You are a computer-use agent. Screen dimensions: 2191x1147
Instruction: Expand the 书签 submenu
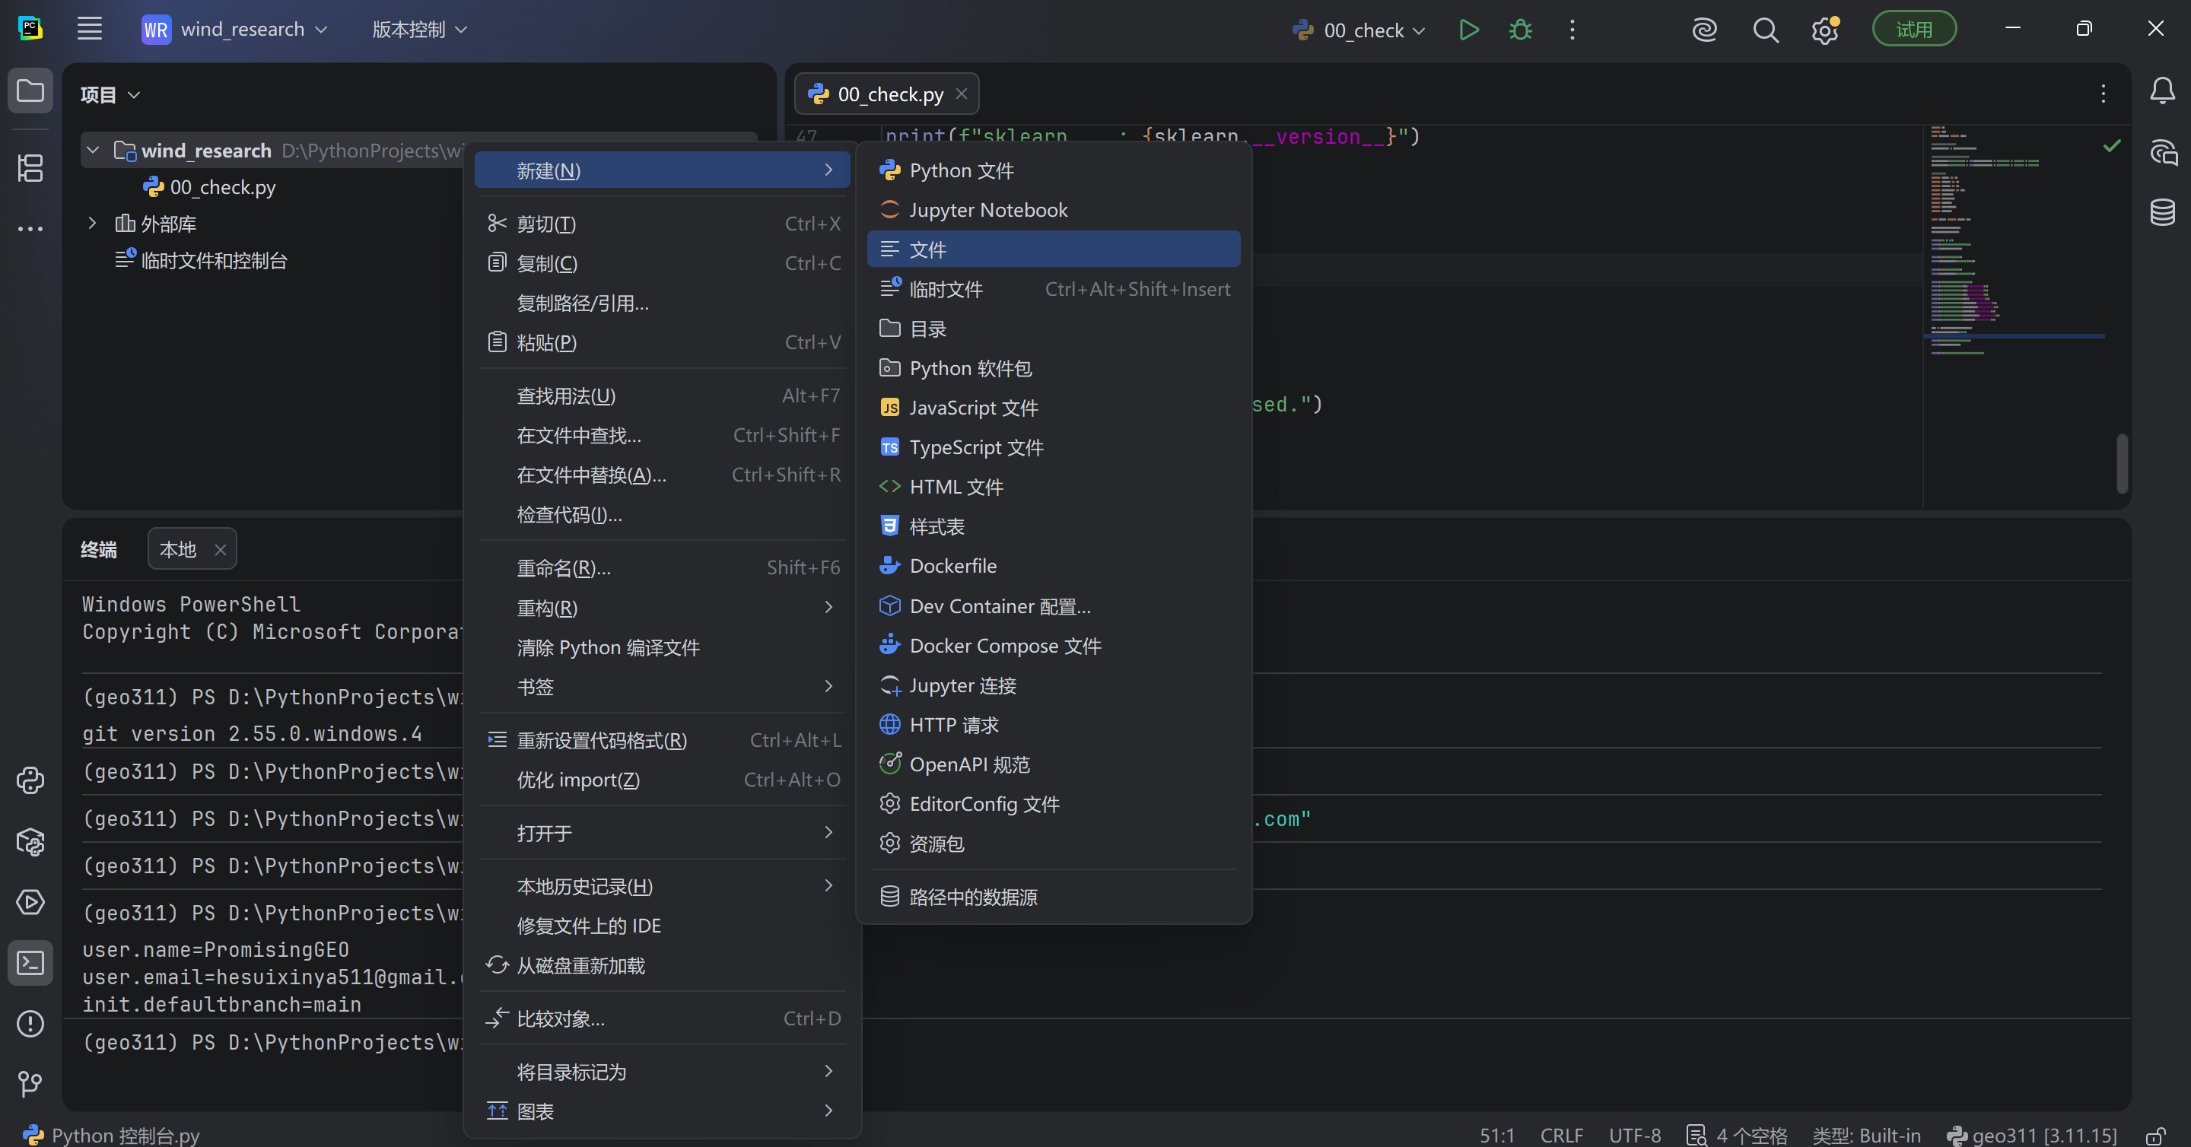click(x=663, y=686)
